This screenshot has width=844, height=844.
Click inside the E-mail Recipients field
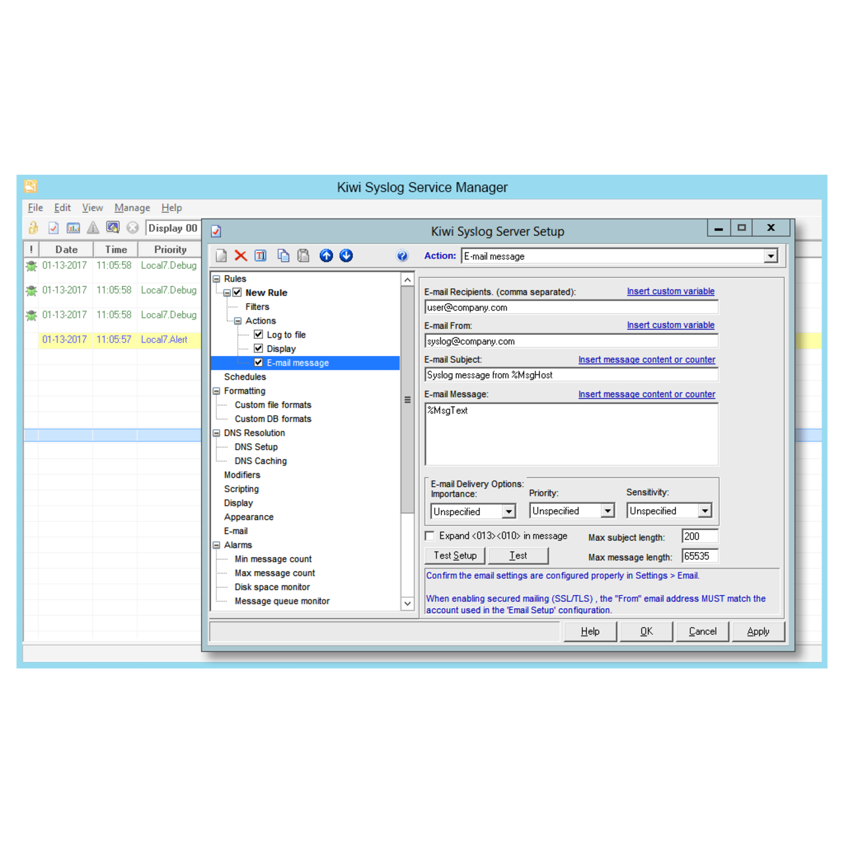pyautogui.click(x=571, y=307)
